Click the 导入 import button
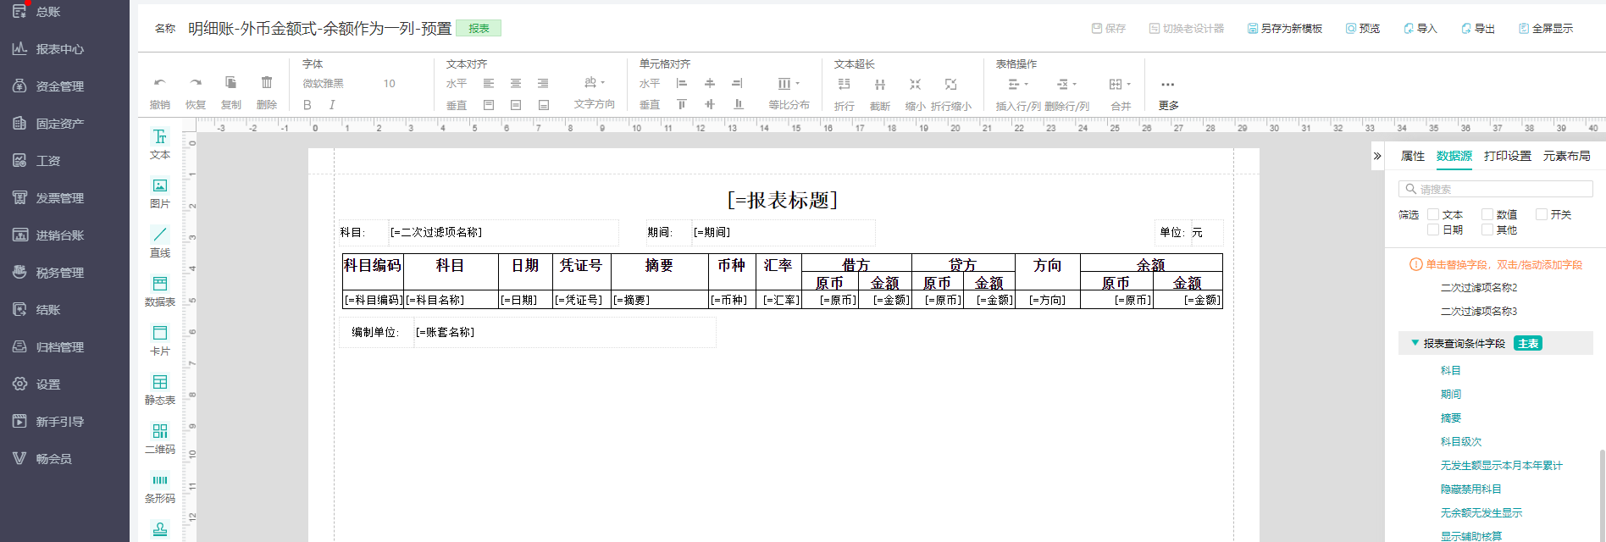The image size is (1606, 542). click(x=1420, y=28)
